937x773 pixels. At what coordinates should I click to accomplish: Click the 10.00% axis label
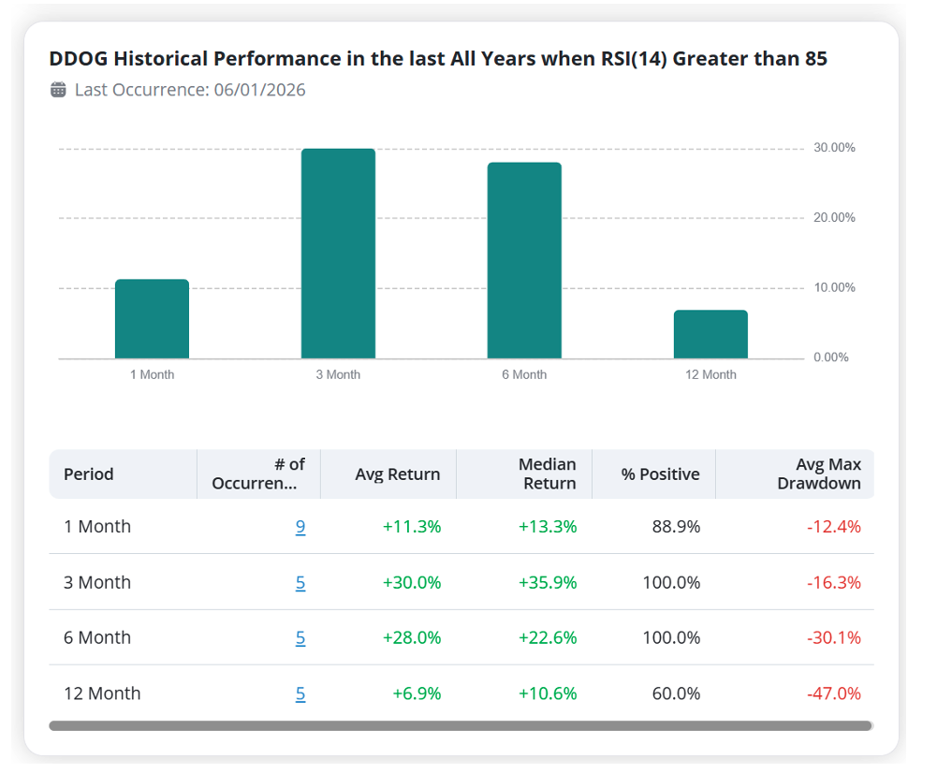click(x=834, y=287)
